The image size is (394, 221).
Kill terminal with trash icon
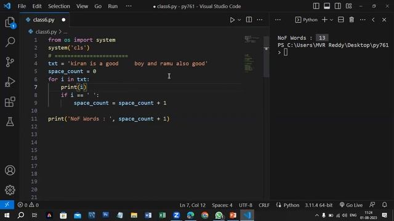(x=352, y=20)
